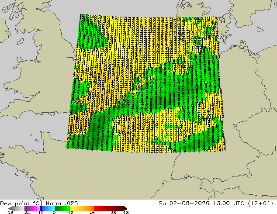Click the '12' legend value
Image resolution: width=277 pixels, height=214 pixels.
pyautogui.click(x=71, y=212)
